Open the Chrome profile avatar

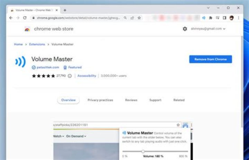pos(231,18)
